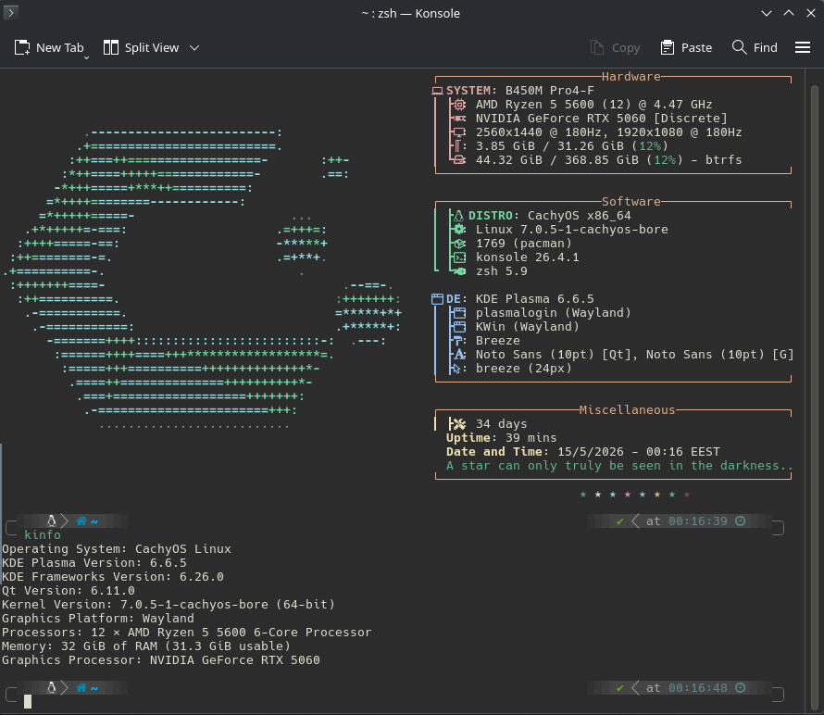Open Find search in the toolbar

point(755,48)
